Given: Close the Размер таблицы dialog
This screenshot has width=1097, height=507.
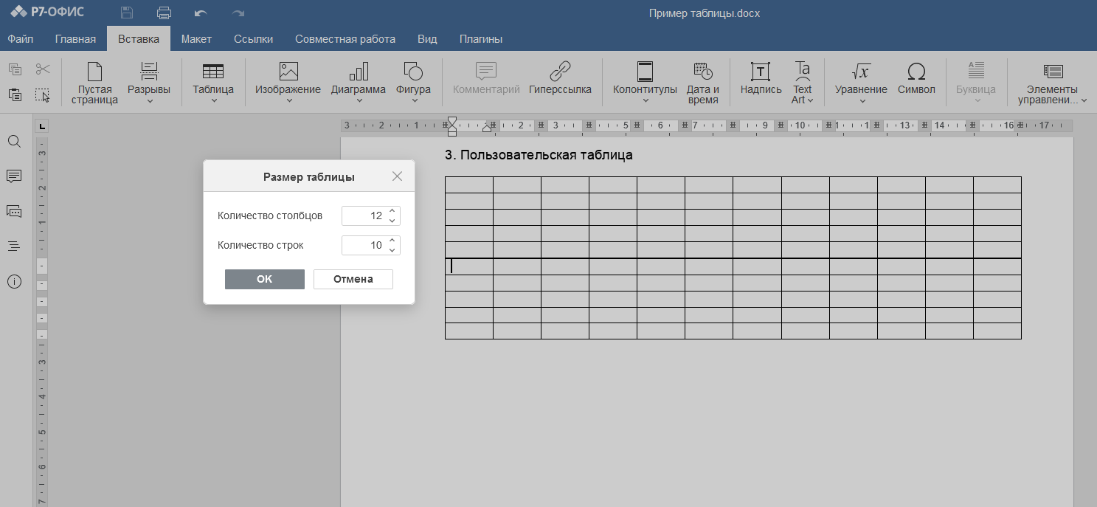Looking at the screenshot, I should 397,176.
